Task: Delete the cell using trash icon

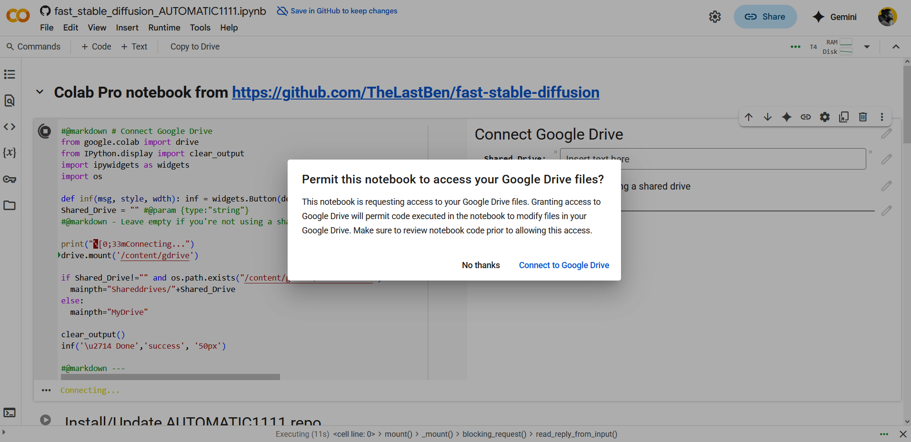Action: [862, 117]
